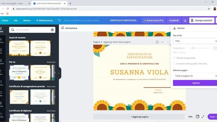Image resolution: width=217 pixels, height=122 pixels.
Task: Open browser profile avatar
Action: click(x=215, y=9)
